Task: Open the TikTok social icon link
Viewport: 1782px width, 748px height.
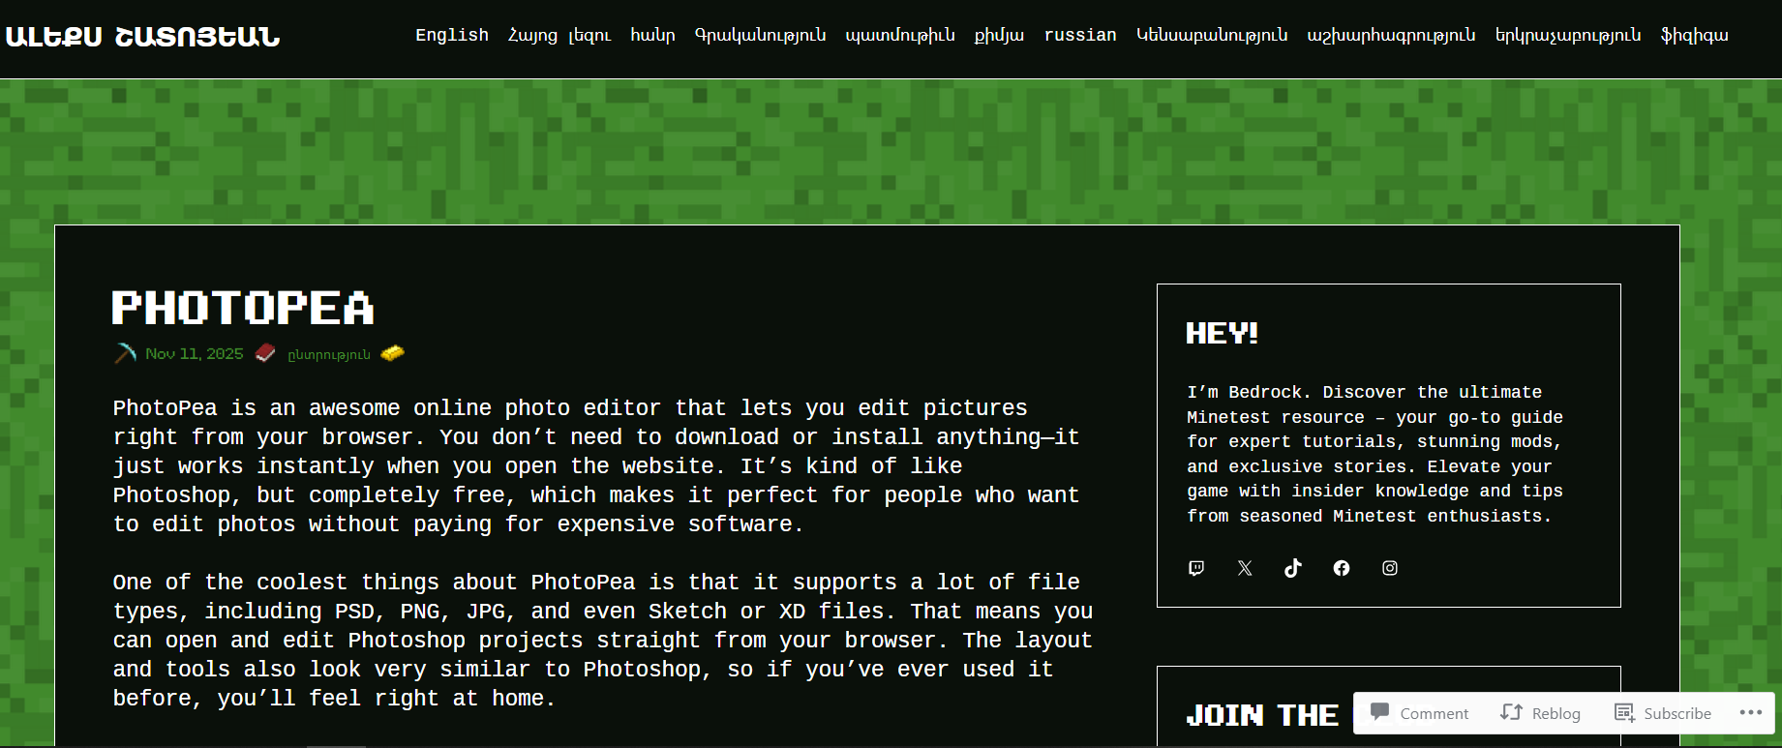Action: (1293, 568)
